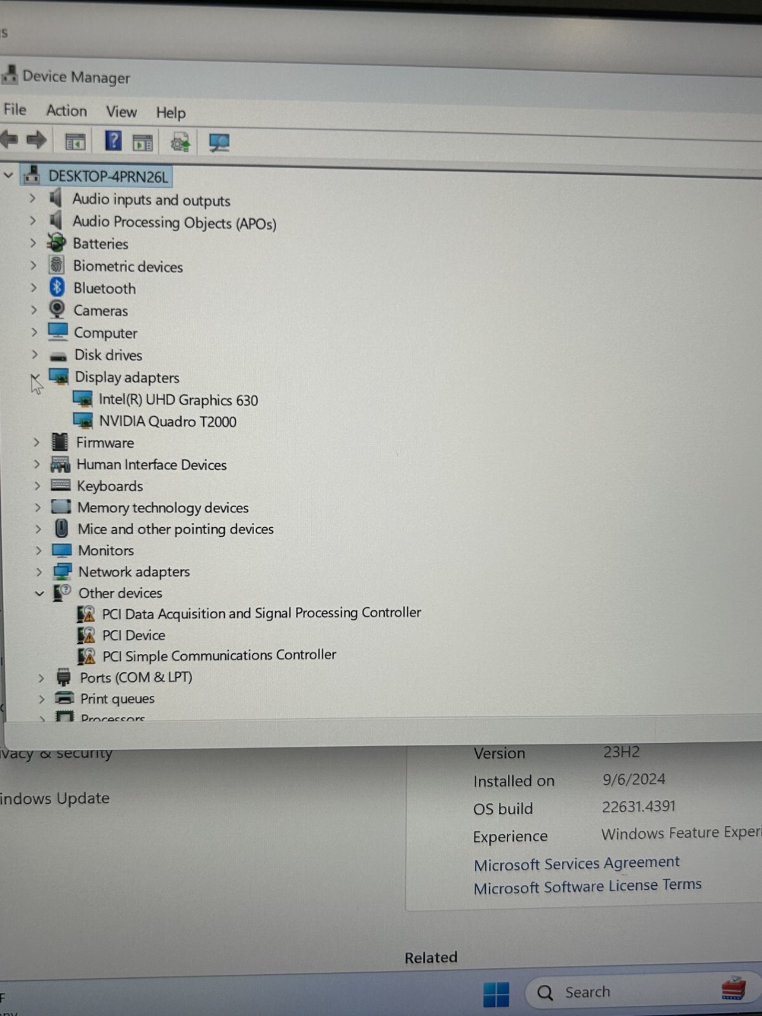Select Human Interface Devices label
Image resolution: width=762 pixels, height=1016 pixels.
click(152, 465)
